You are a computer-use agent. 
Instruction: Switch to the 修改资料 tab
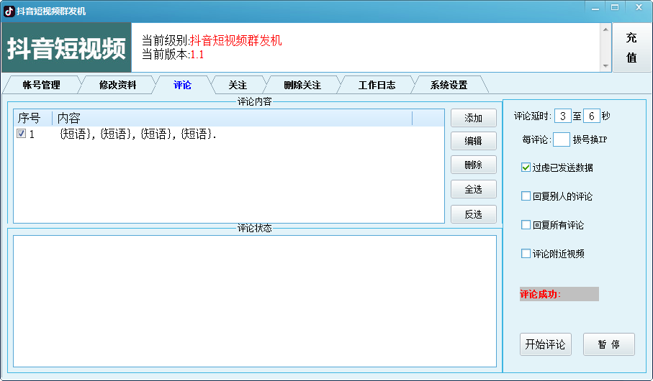point(117,85)
